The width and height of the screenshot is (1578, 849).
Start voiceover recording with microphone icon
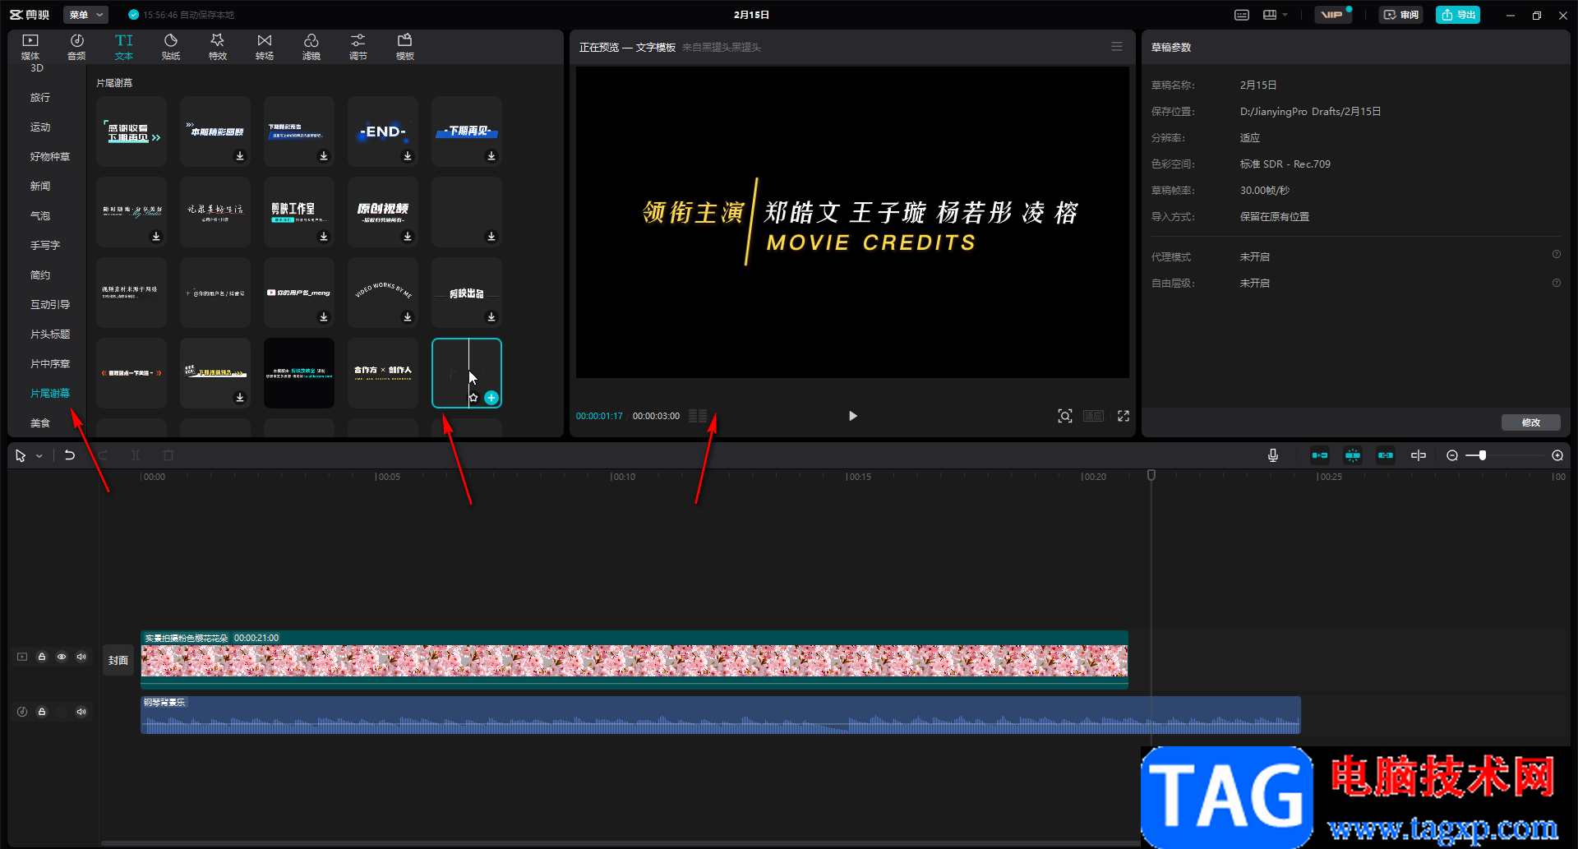1273,455
